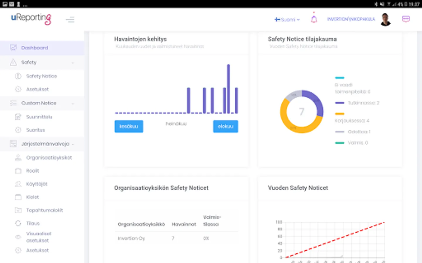
Task: Click the Visuaaliset asetukset eye icon
Action: (18, 237)
